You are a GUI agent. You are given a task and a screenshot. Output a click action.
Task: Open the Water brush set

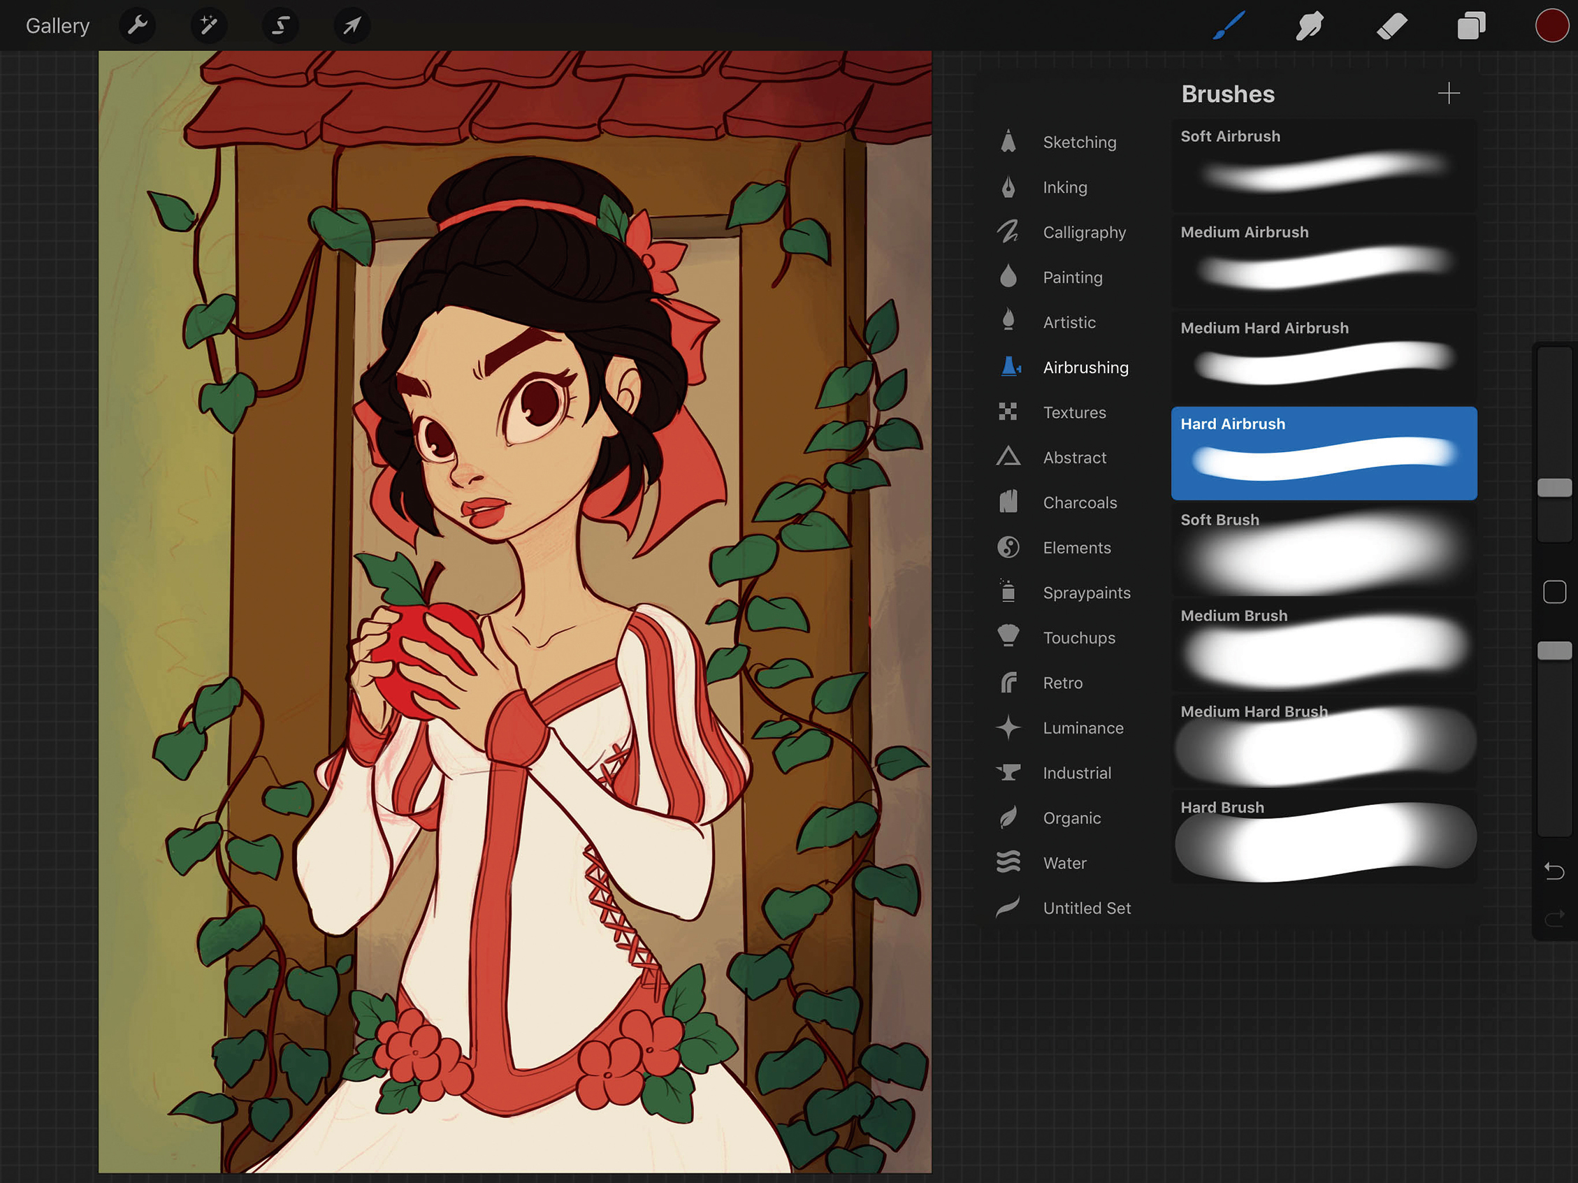1064,863
